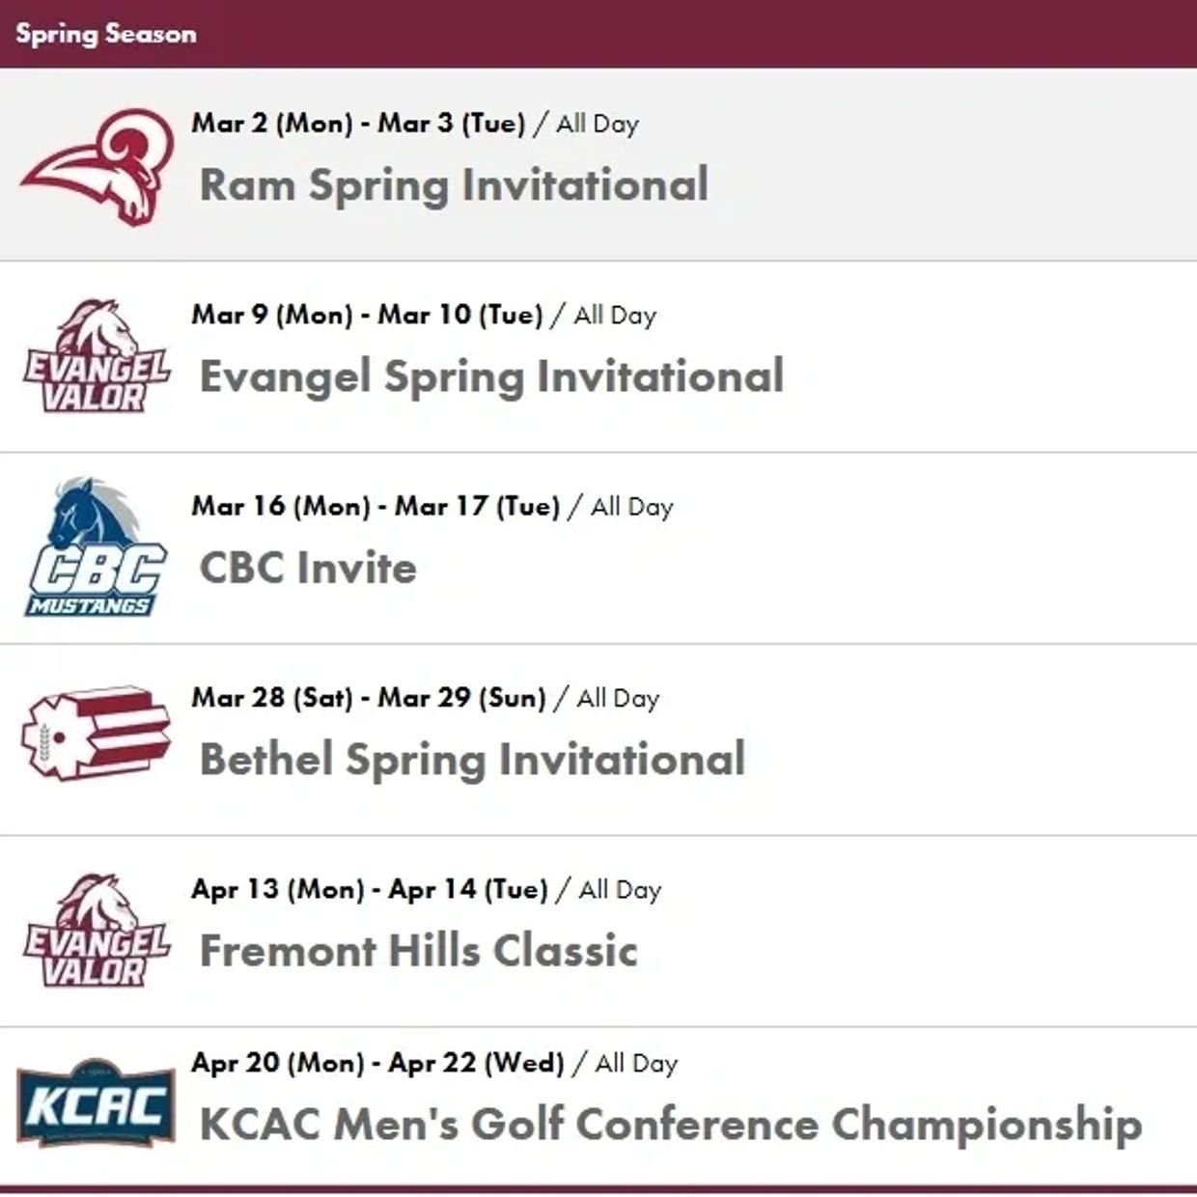Click the Mar 9 - Mar 10 date
The width and height of the screenshot is (1197, 1197).
click(x=367, y=315)
